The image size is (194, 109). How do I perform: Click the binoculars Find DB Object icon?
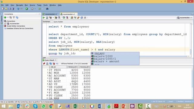pos(47,9)
